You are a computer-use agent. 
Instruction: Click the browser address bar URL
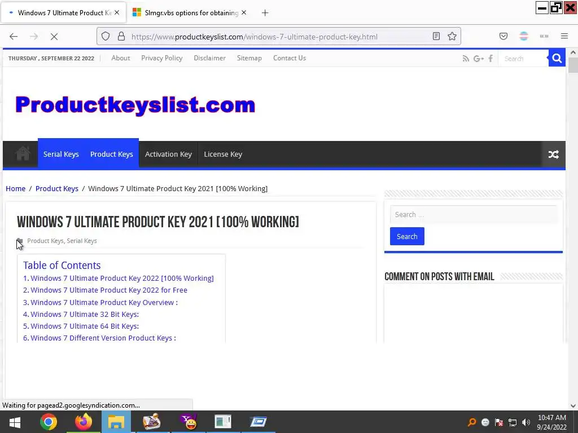click(255, 37)
